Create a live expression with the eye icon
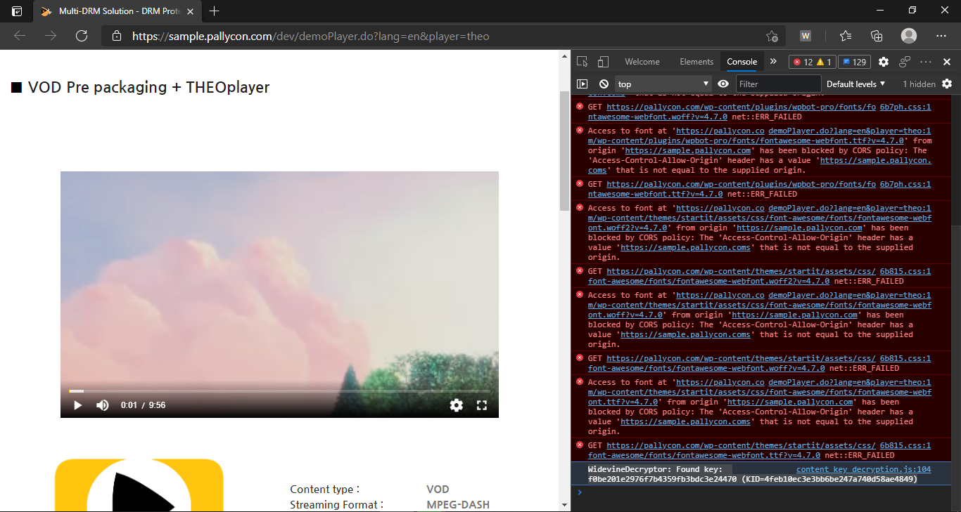The image size is (961, 512). tap(723, 84)
